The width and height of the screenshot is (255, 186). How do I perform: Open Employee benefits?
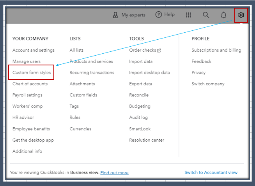click(x=31, y=129)
